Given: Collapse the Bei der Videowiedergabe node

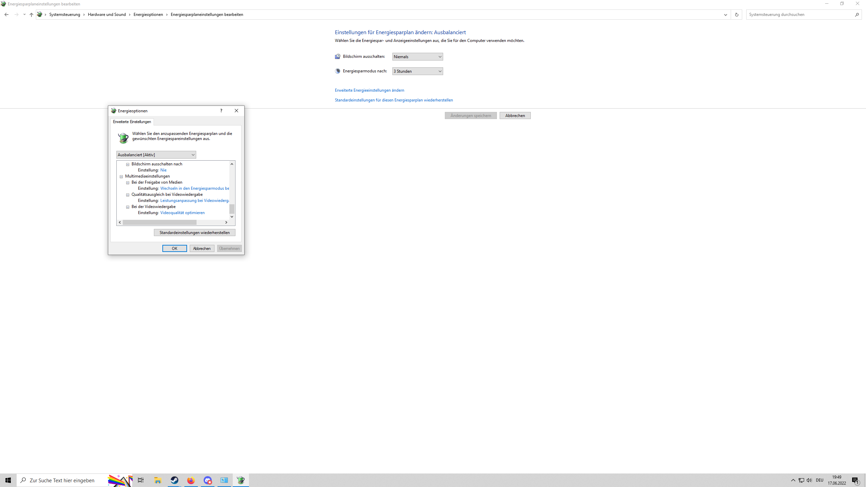Looking at the screenshot, I should tap(128, 207).
